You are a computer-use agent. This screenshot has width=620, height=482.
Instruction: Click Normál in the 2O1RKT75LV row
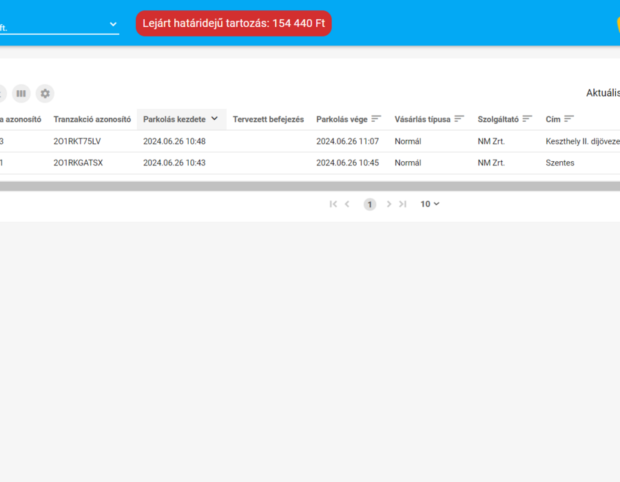408,141
